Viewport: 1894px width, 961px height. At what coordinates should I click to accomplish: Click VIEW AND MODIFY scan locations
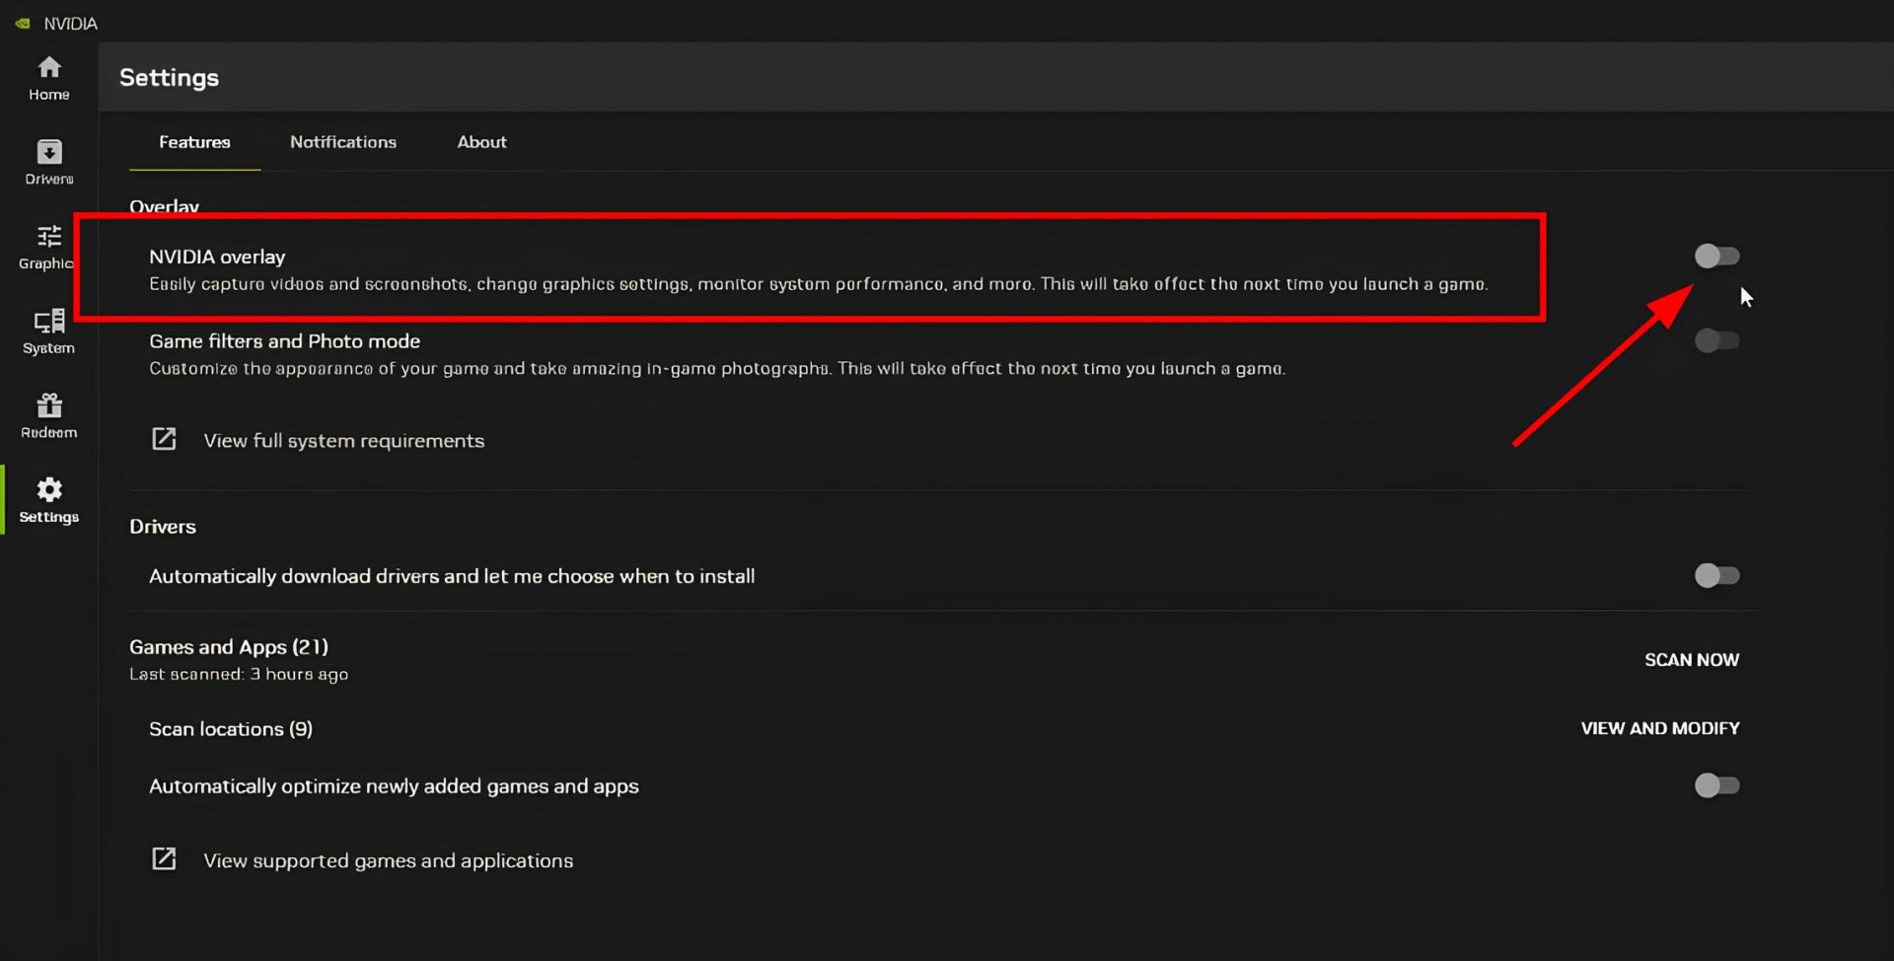click(1660, 728)
